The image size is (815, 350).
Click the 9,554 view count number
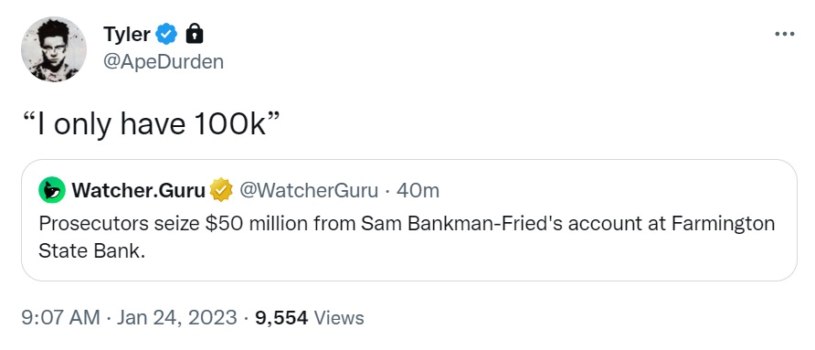281,317
